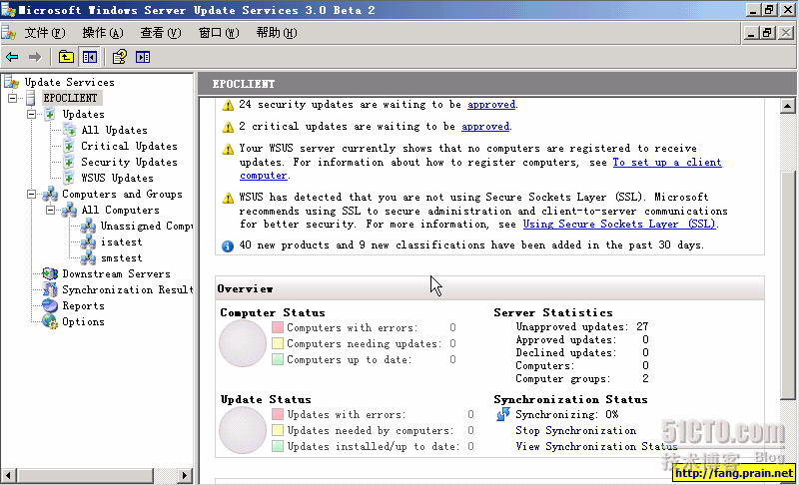
Task: Select Critical Updates in the tree
Action: point(129,146)
